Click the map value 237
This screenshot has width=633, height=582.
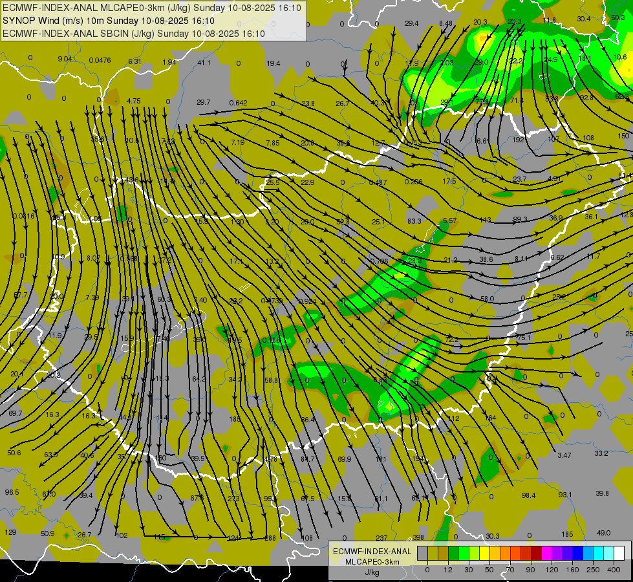[381, 537]
